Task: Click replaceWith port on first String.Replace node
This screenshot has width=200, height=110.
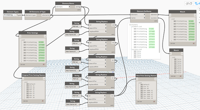Action: [x=98, y=31]
